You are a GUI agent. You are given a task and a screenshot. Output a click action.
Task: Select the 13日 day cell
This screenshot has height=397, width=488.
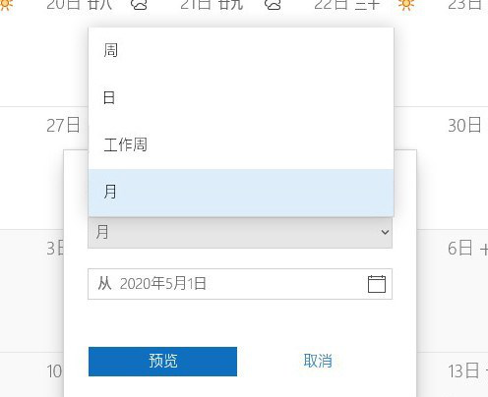coord(463,371)
